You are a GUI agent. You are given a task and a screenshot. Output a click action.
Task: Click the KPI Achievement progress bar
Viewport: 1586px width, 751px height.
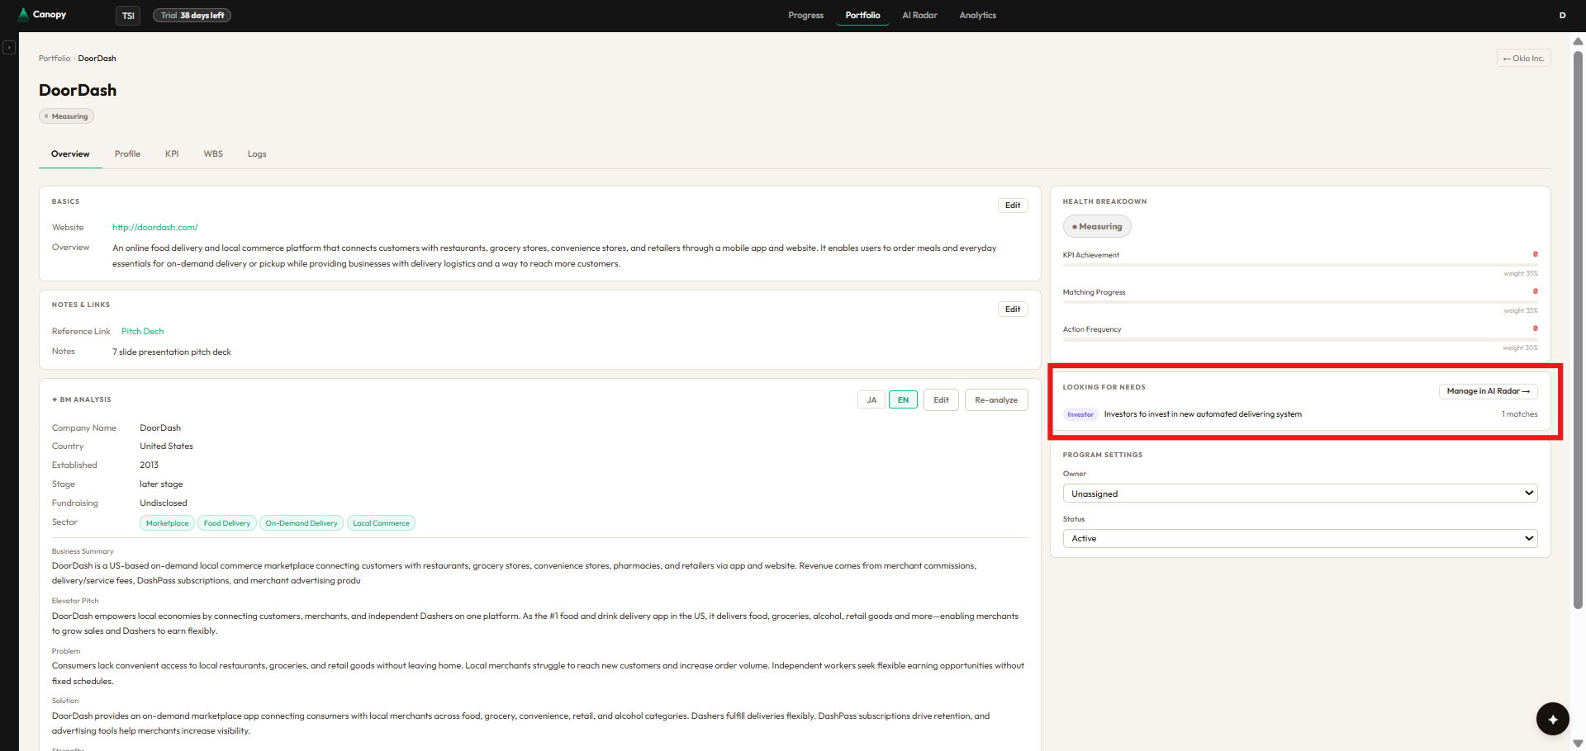[x=1300, y=265]
